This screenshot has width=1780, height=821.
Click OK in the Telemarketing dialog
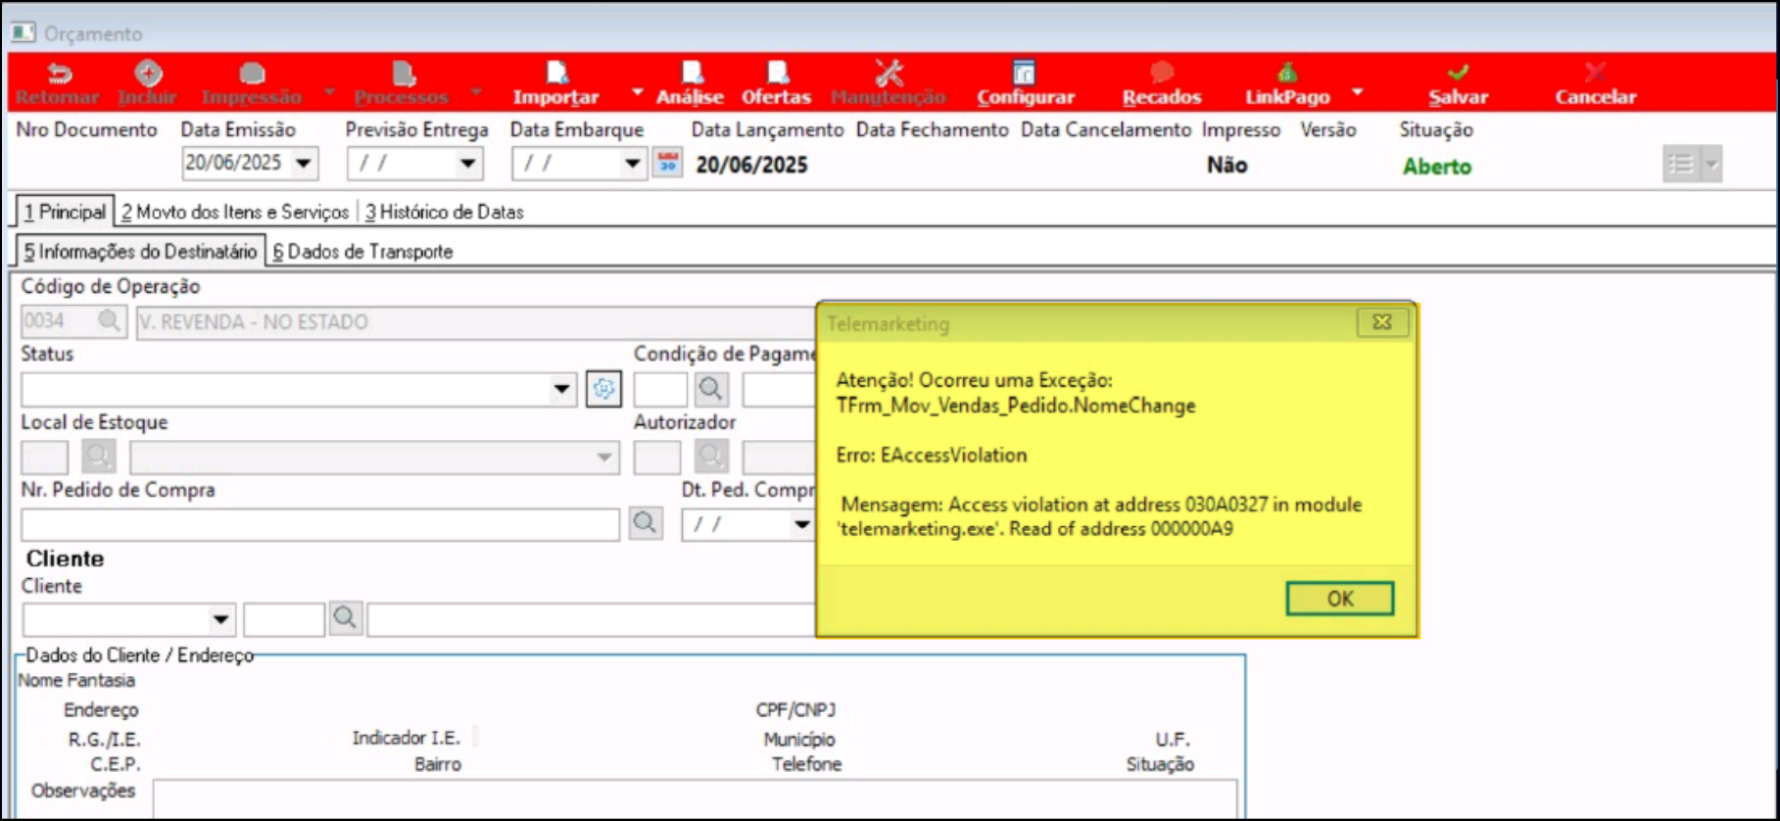(x=1339, y=599)
